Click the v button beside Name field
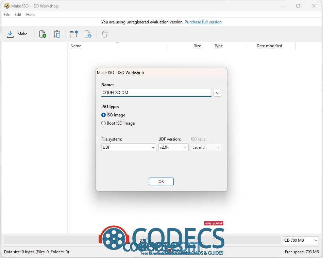The height and width of the screenshot is (258, 323). [217, 93]
